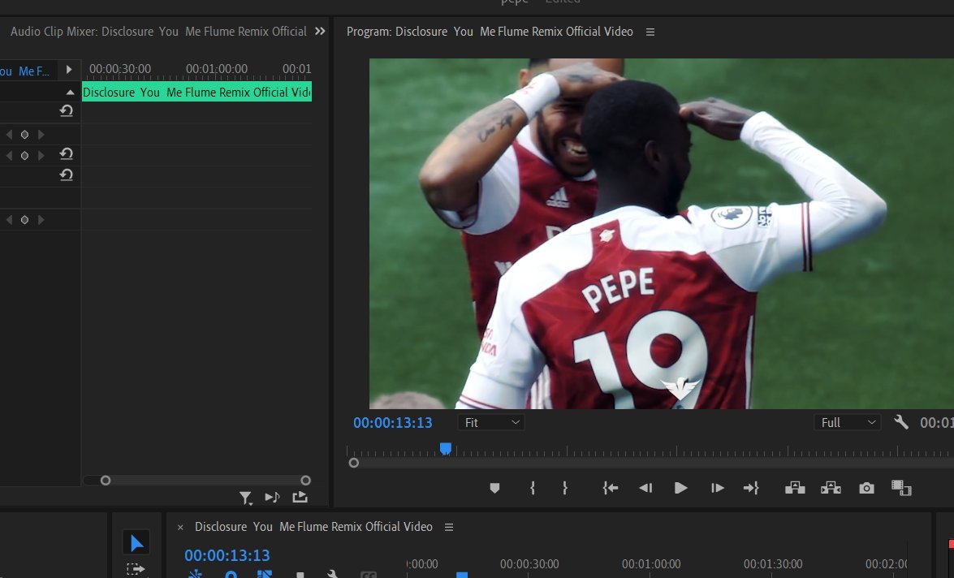Toggle keyframe diamond in the row with a reset icon

coord(25,156)
